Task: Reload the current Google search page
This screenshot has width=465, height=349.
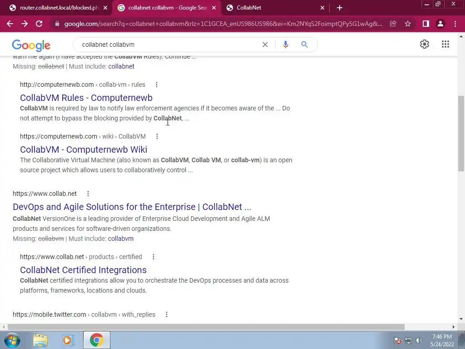Action: 39,24
